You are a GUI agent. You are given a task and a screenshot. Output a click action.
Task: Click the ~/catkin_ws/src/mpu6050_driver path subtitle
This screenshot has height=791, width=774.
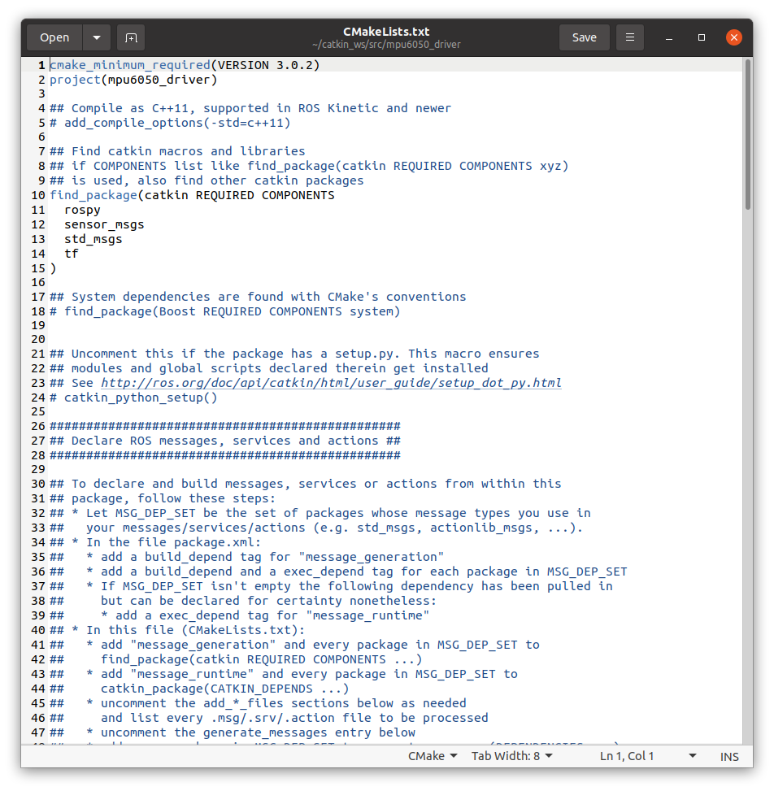click(x=386, y=45)
